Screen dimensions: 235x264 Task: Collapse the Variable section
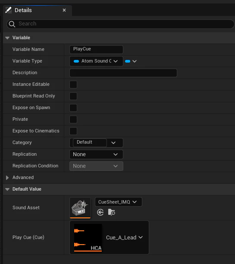tap(7, 38)
